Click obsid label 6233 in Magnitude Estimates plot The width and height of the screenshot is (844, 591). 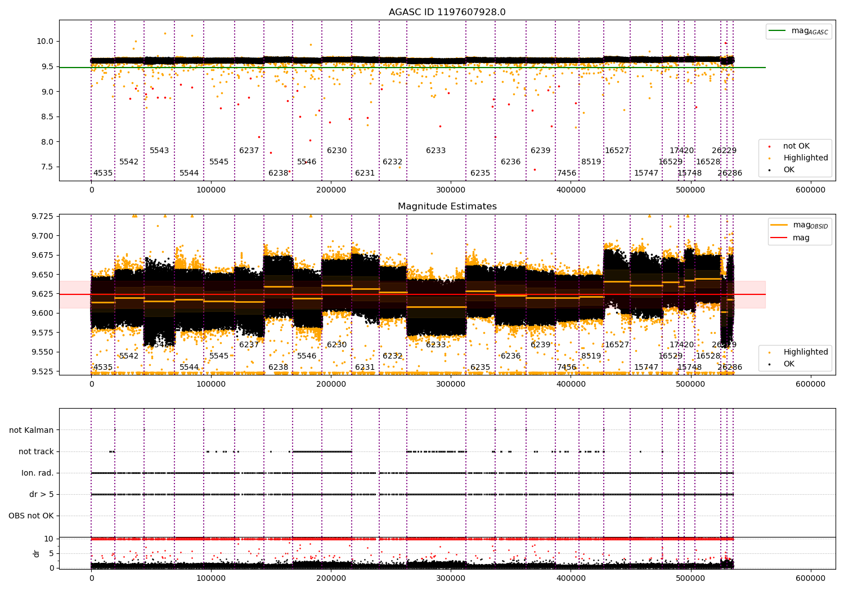click(x=436, y=345)
